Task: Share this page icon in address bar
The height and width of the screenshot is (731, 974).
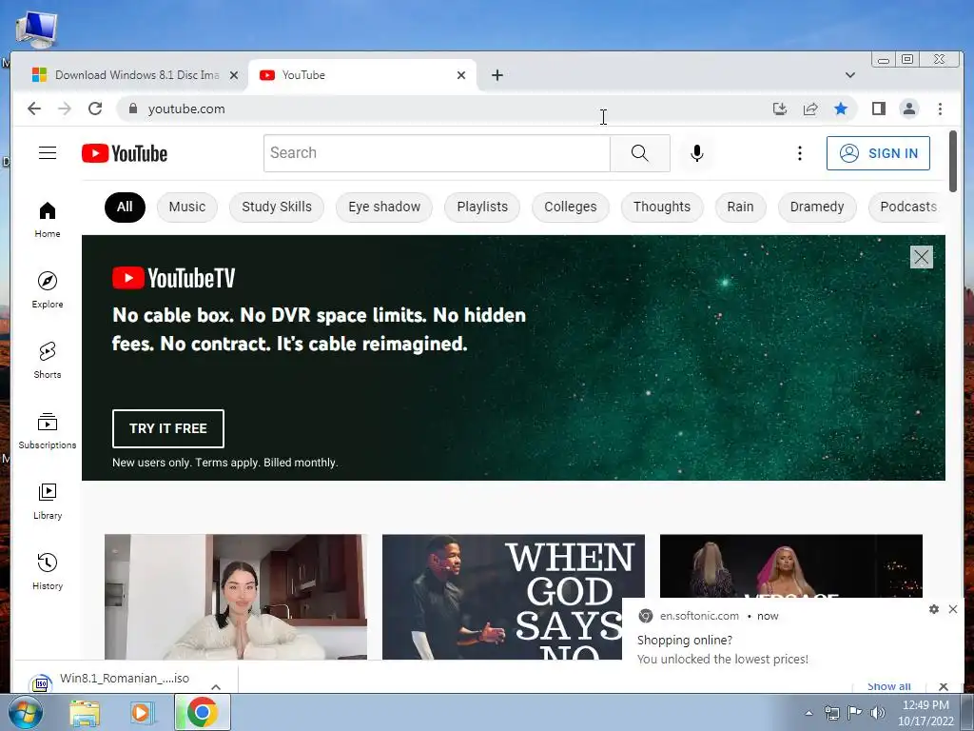Action: [810, 109]
